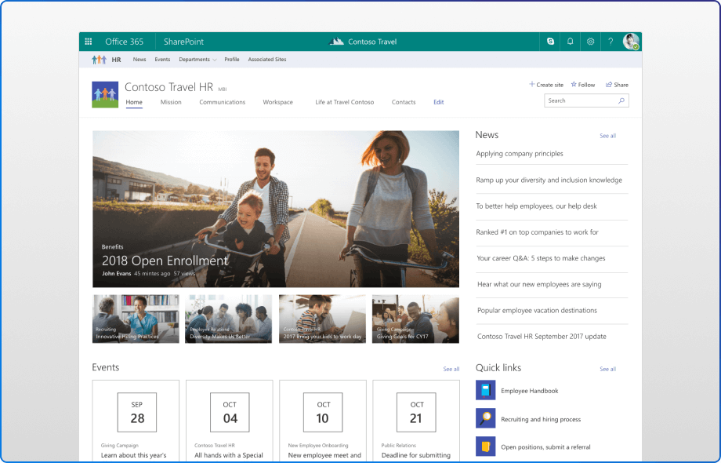Open the OCT 04 event card
The height and width of the screenshot is (463, 721).
point(230,421)
